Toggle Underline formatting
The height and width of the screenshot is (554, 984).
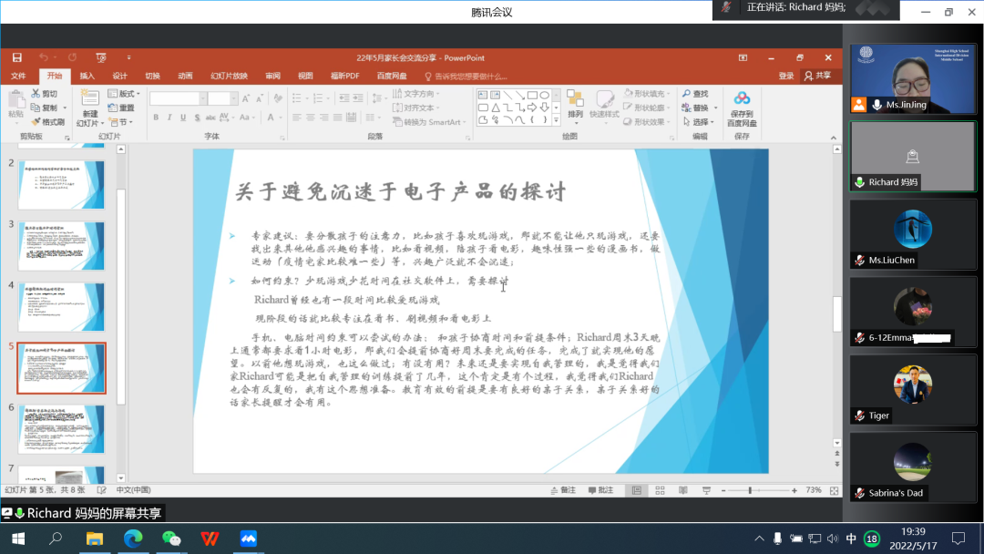[183, 118]
